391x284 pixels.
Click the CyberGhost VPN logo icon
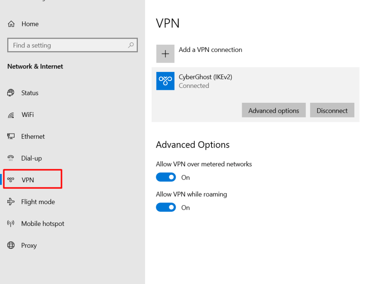pos(165,81)
